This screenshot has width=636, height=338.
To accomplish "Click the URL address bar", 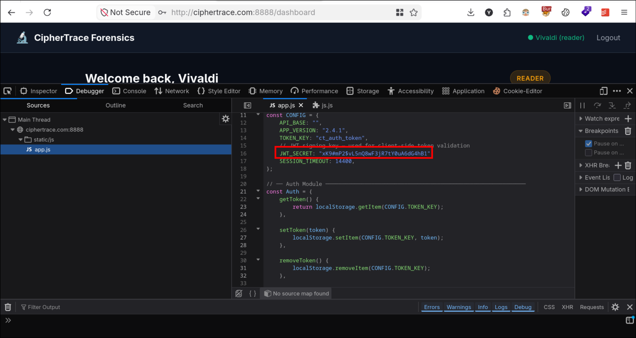I will point(243,13).
